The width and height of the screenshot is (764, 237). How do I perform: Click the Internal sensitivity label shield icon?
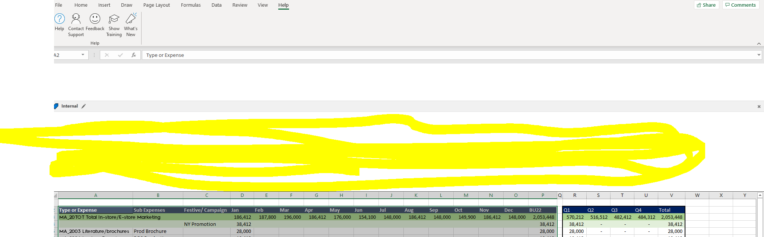coord(56,106)
